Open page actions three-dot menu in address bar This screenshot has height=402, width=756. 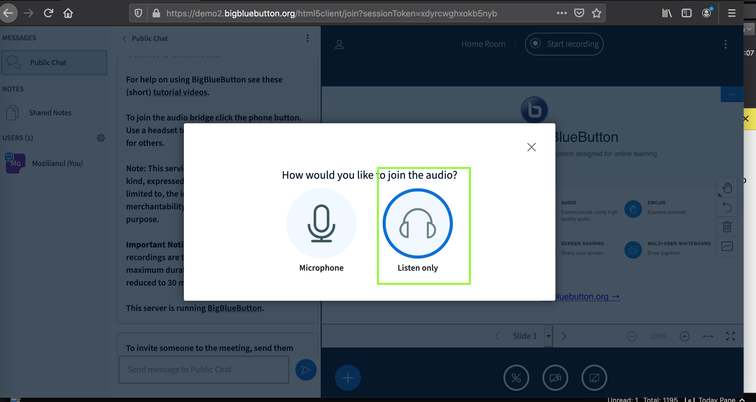pyautogui.click(x=562, y=13)
